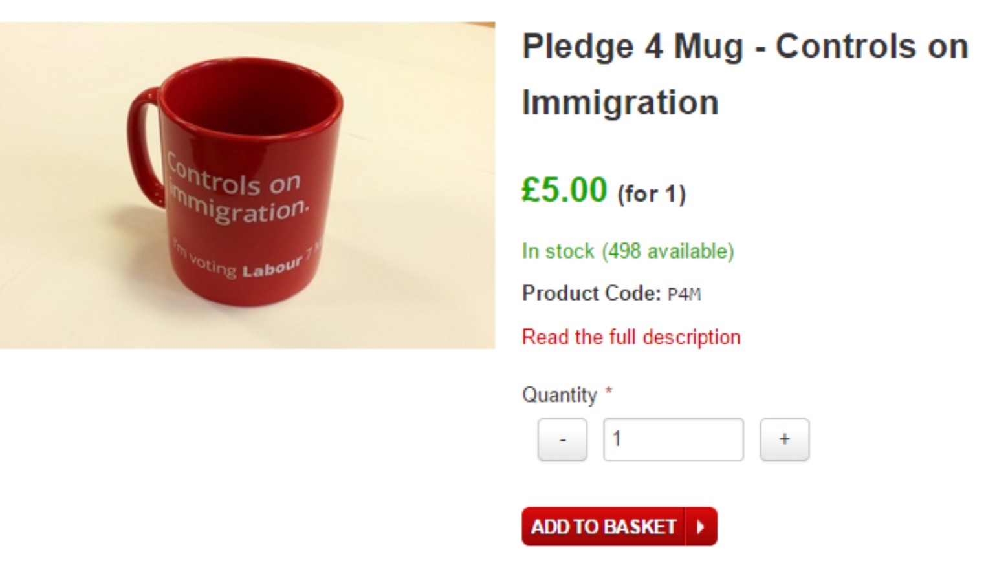
Task: Click the Quantity field label
Action: coord(560,394)
